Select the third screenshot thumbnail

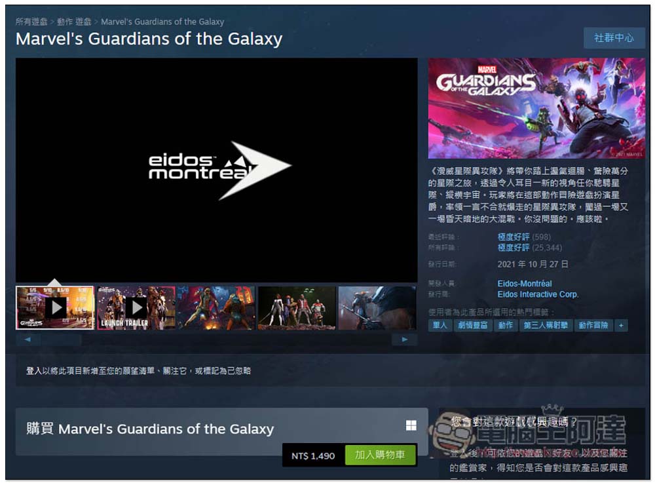point(216,308)
